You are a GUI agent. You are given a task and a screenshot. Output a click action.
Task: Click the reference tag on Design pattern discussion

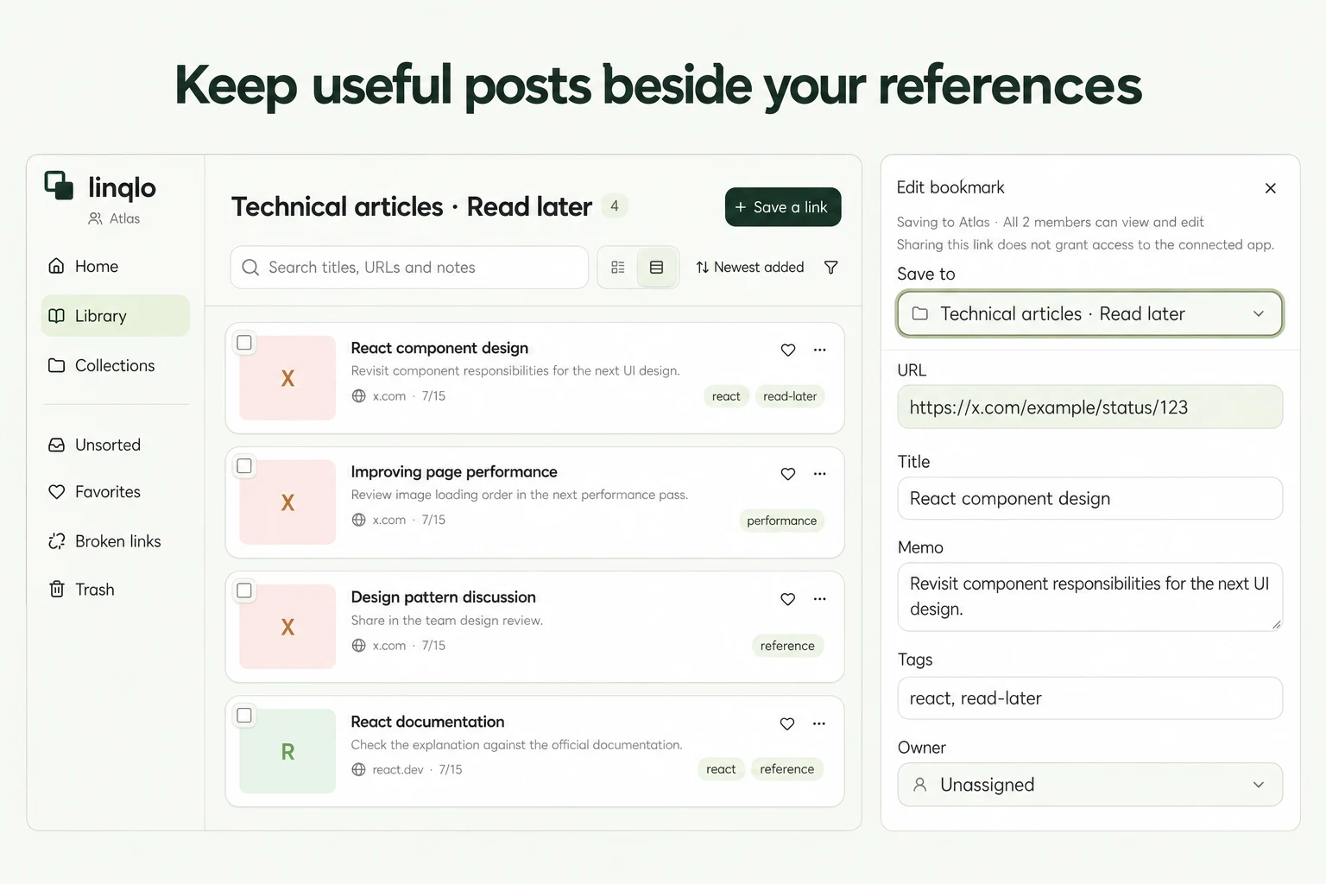point(787,646)
